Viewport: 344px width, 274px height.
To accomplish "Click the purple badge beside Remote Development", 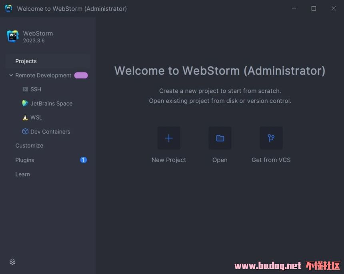I will [81, 75].
